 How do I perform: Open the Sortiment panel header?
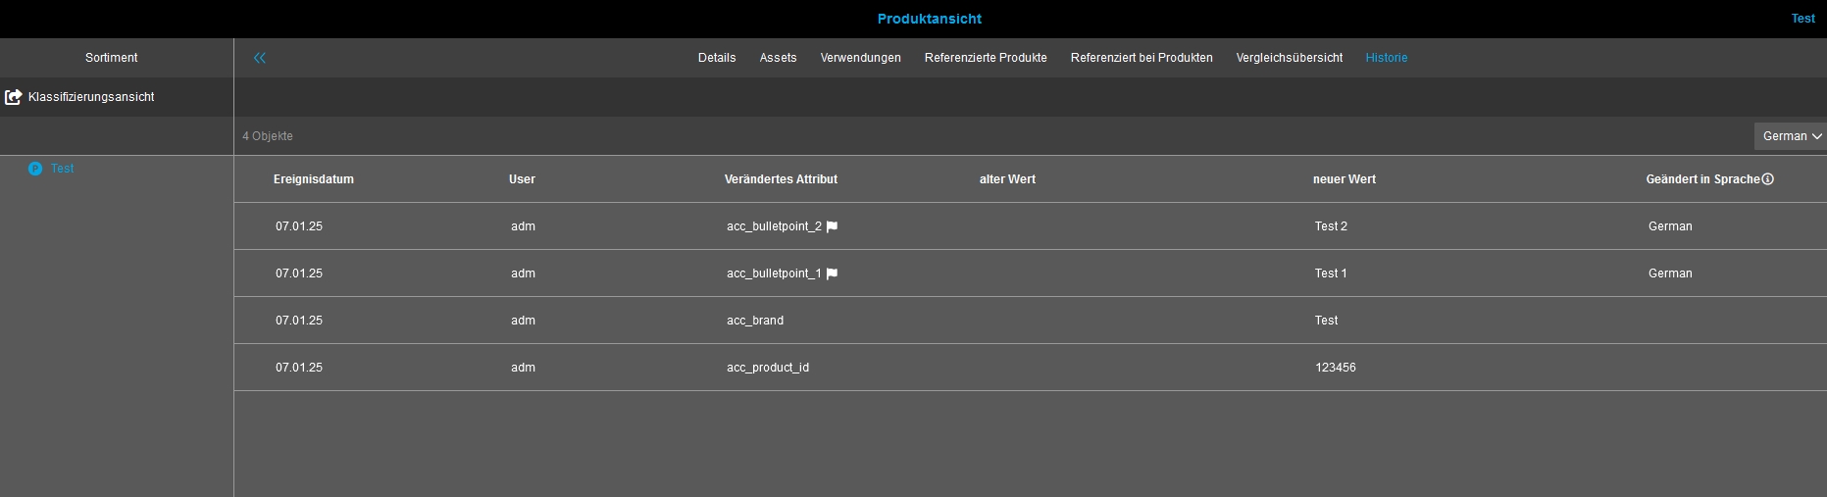pos(112,58)
